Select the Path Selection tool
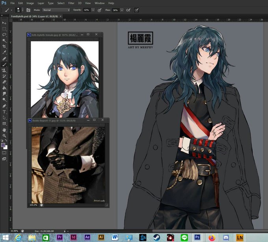The width and height of the screenshot is (268, 242). 4,118
